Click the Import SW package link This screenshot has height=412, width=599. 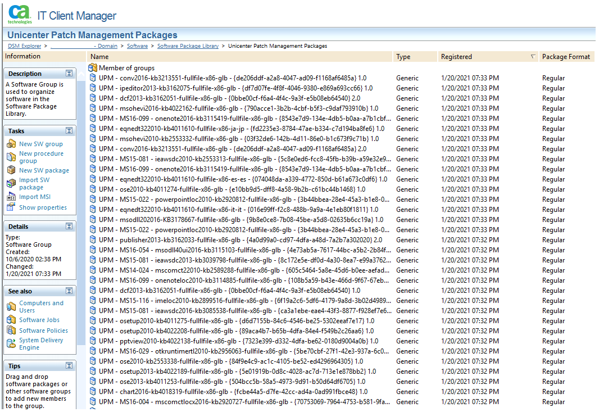click(34, 183)
